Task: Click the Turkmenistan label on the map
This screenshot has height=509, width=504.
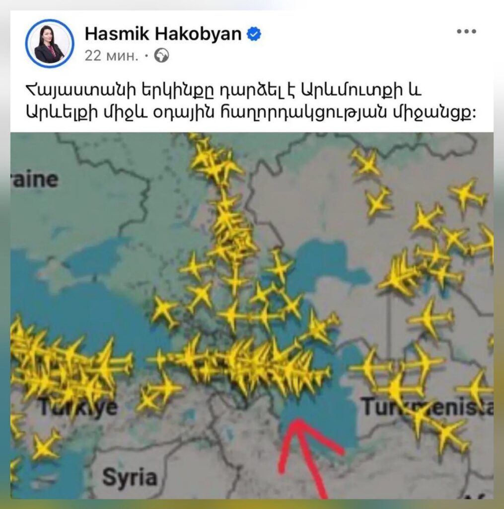Action: pyautogui.click(x=428, y=407)
